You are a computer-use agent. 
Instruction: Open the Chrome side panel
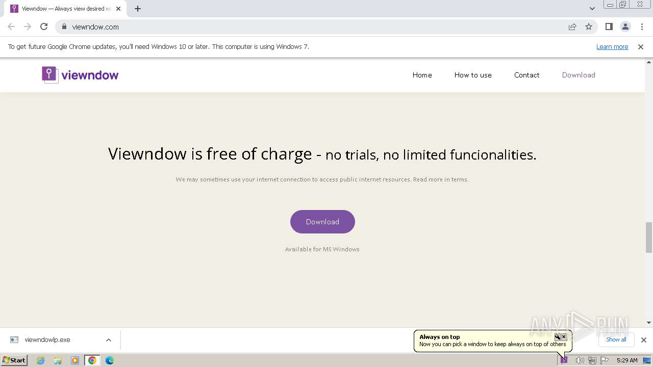609,27
